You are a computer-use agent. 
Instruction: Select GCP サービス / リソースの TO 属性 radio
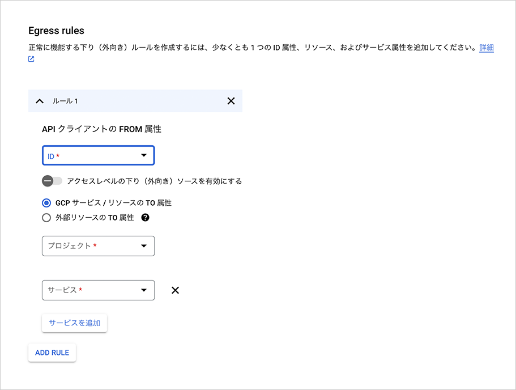pos(46,202)
